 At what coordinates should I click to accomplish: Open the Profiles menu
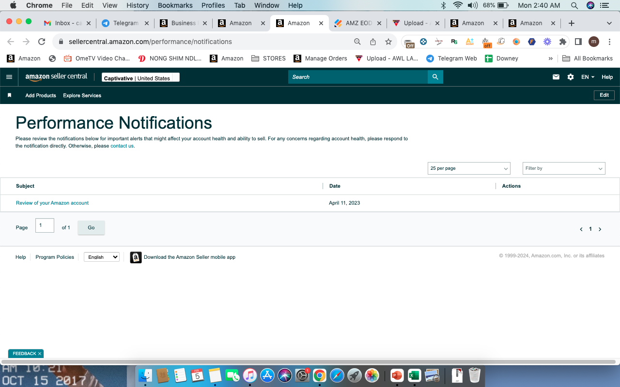pyautogui.click(x=213, y=5)
